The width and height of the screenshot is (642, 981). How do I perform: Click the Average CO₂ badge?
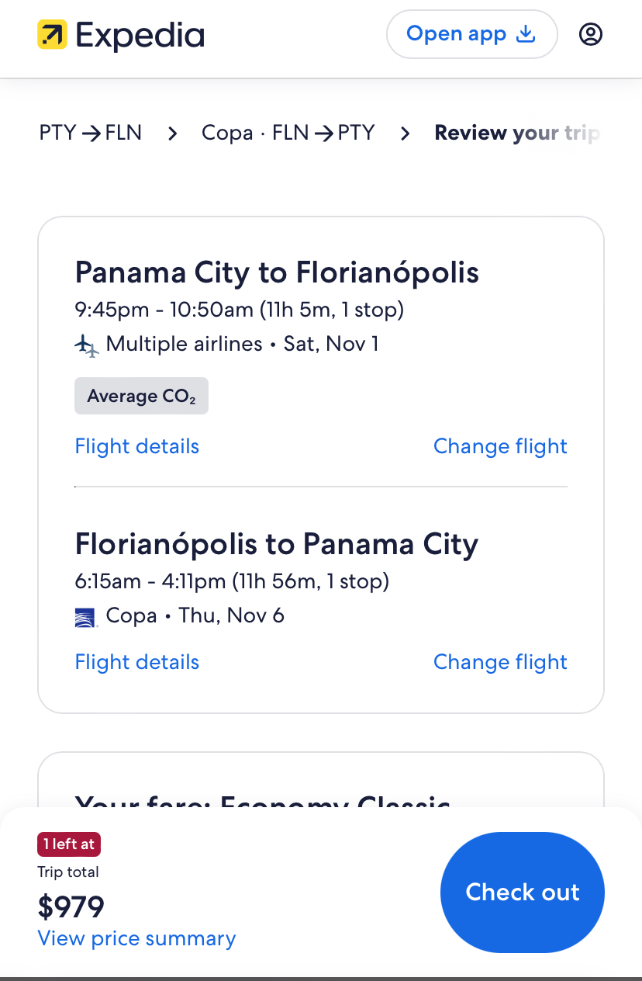[142, 396]
